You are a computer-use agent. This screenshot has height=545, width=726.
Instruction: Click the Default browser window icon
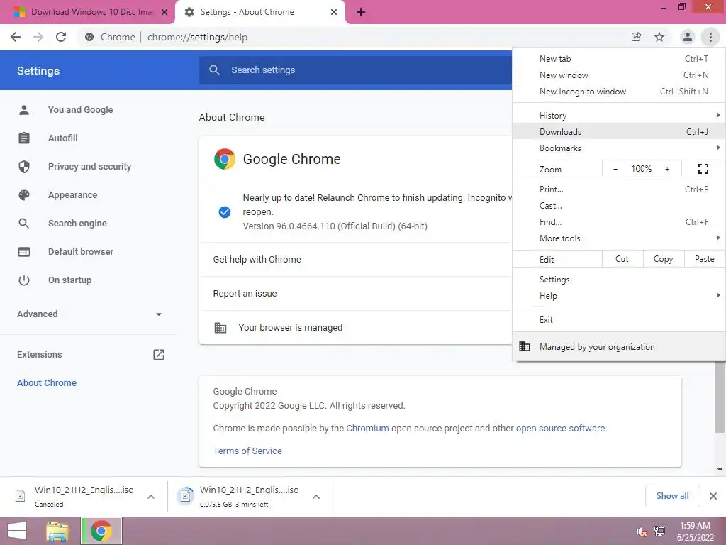click(x=24, y=252)
